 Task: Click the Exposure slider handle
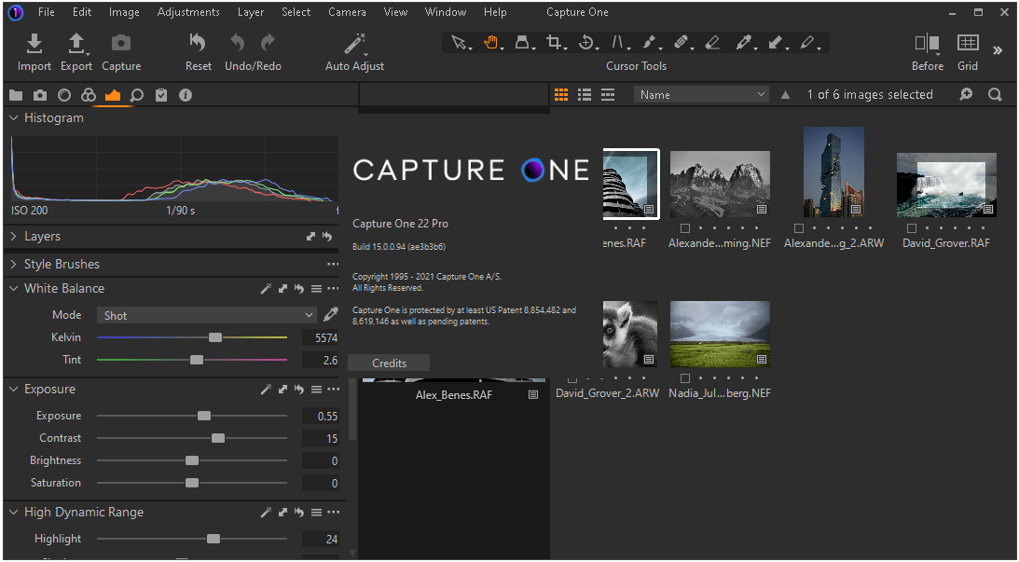point(204,416)
